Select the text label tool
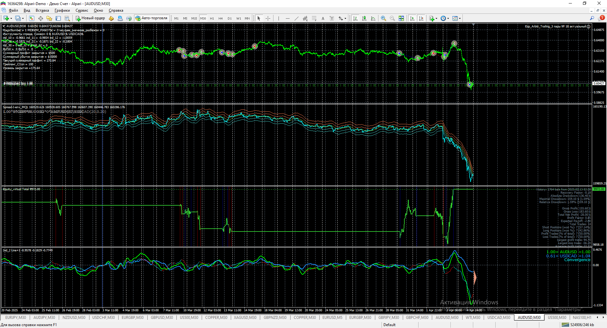607x328 pixels. [x=332, y=18]
